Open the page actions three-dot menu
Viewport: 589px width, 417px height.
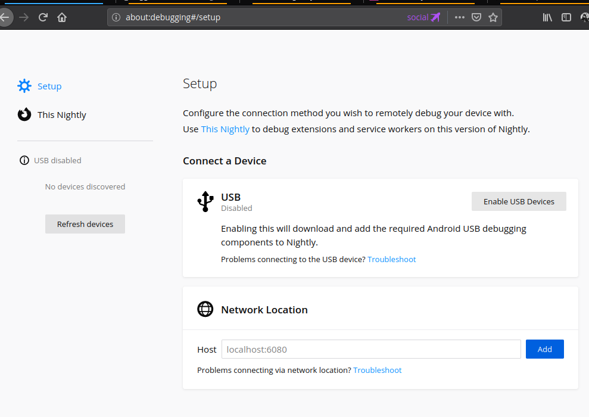pos(460,17)
